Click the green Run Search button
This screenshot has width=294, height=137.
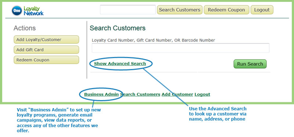[250, 64]
